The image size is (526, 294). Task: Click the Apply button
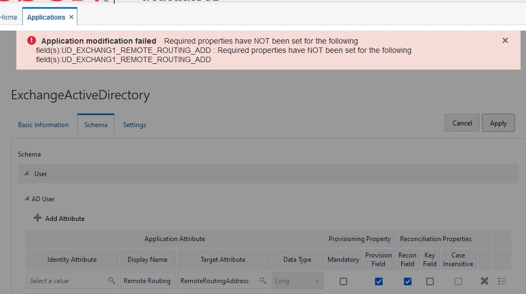pyautogui.click(x=498, y=123)
